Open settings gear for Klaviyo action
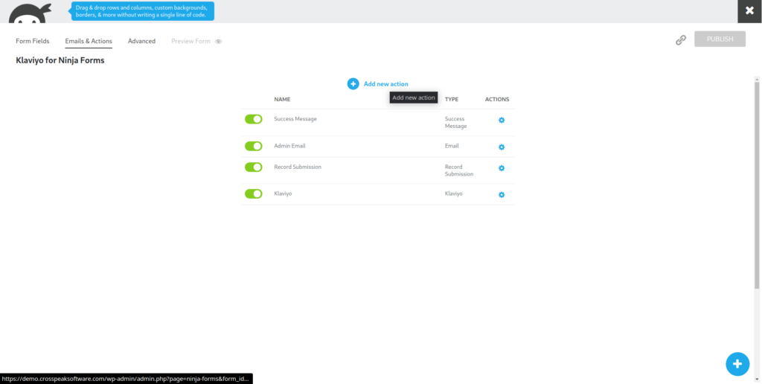The width and height of the screenshot is (762, 384). tap(502, 195)
